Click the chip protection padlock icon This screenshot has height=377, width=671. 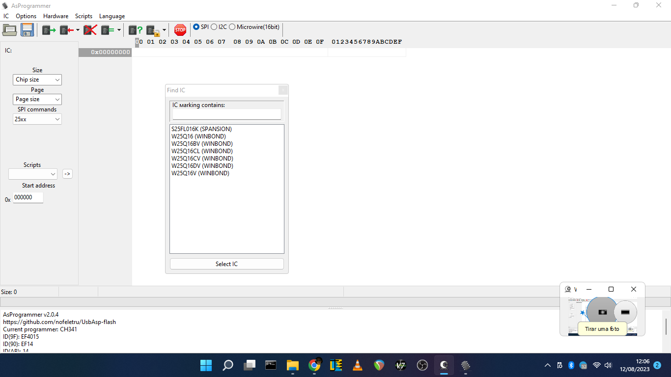tap(153, 30)
